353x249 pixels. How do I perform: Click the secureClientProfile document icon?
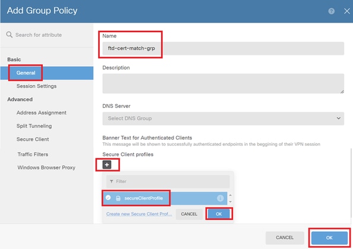coord(118,198)
